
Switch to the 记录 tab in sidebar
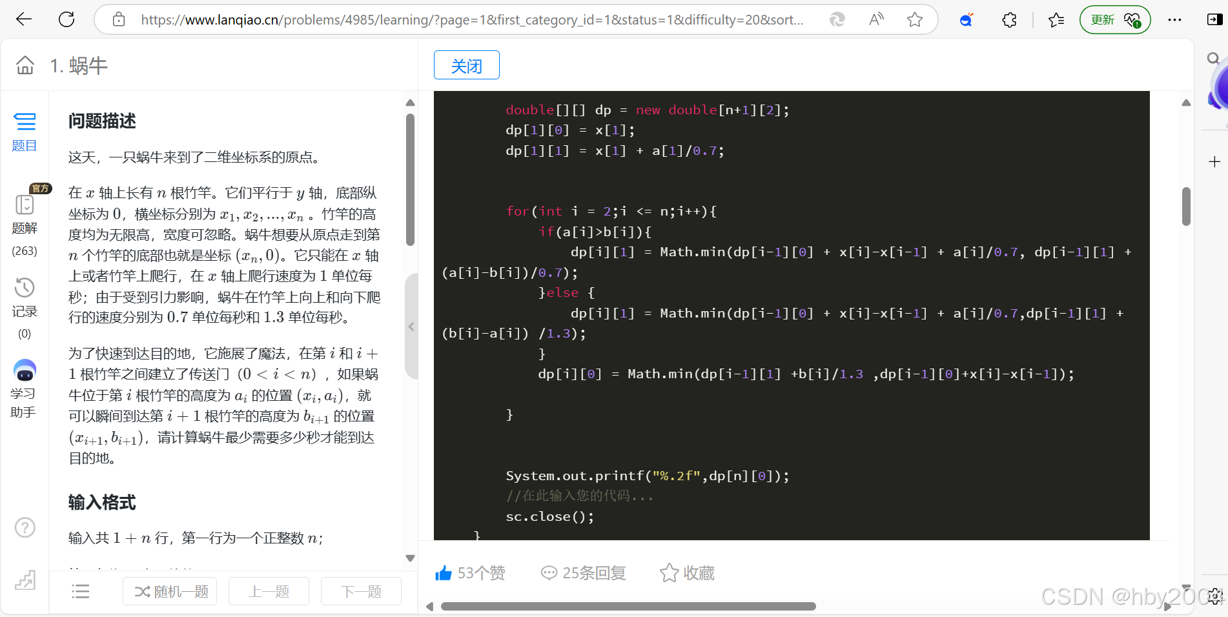pos(25,299)
